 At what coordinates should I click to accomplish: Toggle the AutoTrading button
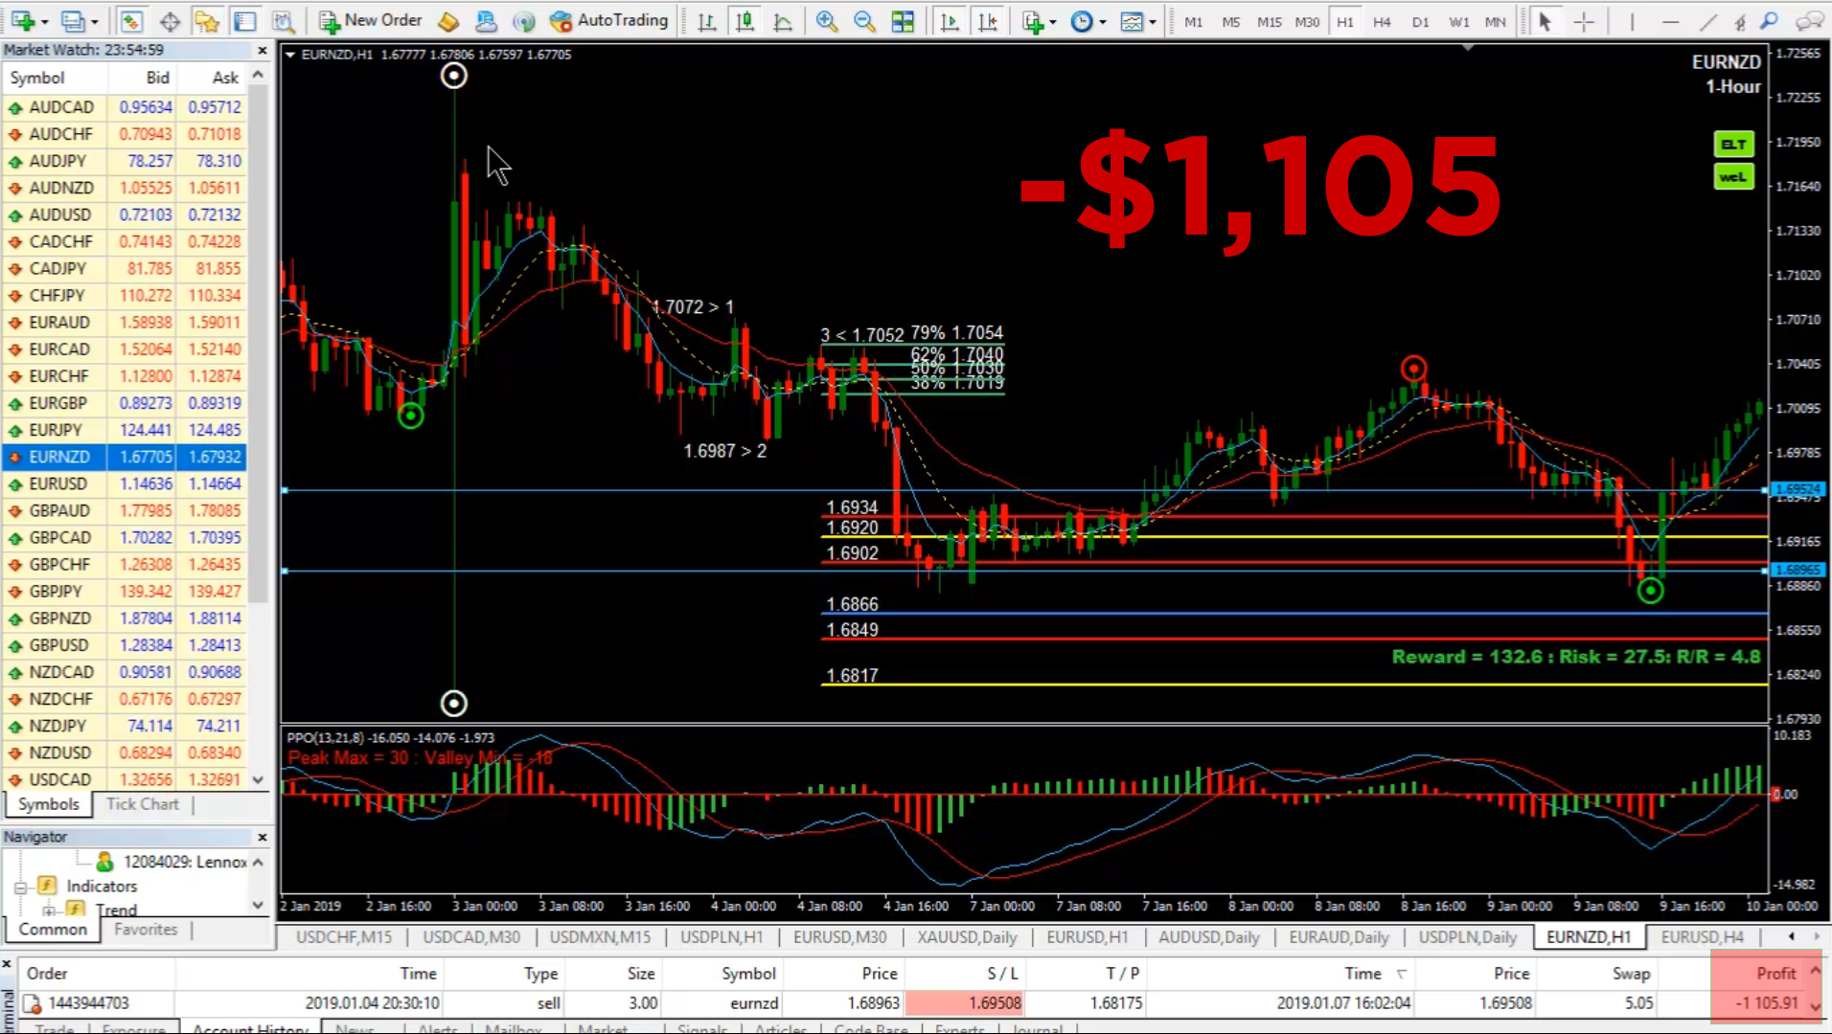pos(608,20)
